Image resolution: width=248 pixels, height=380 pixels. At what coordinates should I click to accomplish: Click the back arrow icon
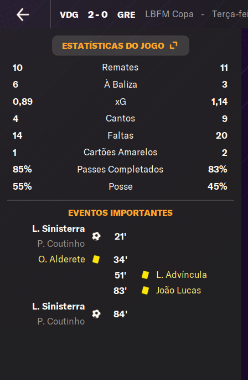(x=23, y=14)
